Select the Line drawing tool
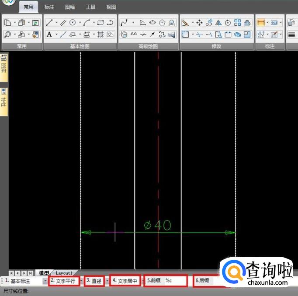 (49, 23)
